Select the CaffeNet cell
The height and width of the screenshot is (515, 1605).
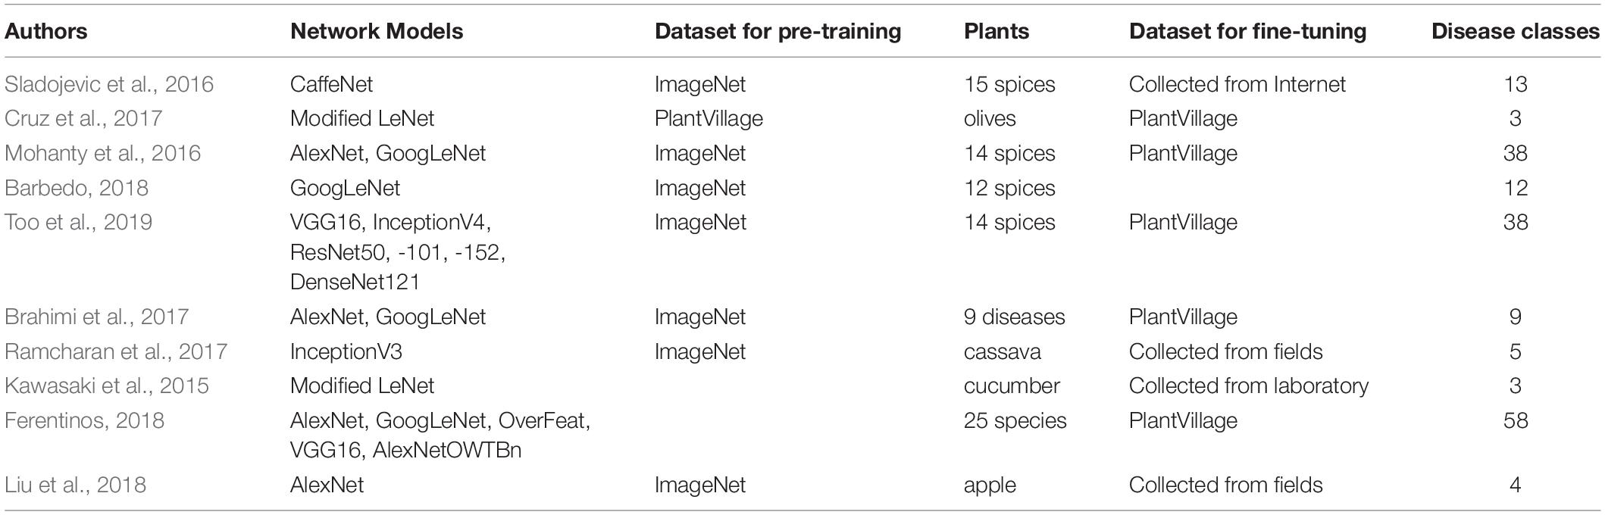pyautogui.click(x=332, y=84)
